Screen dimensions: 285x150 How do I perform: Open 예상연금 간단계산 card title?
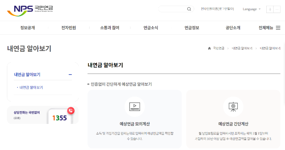click(x=233, y=124)
